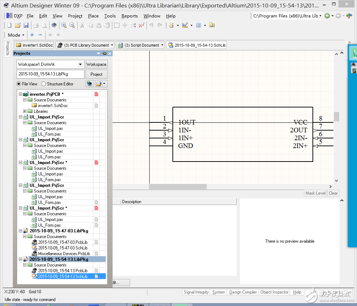Open the Object Inspector panel button
The height and width of the screenshot is (306, 357).
point(274,292)
